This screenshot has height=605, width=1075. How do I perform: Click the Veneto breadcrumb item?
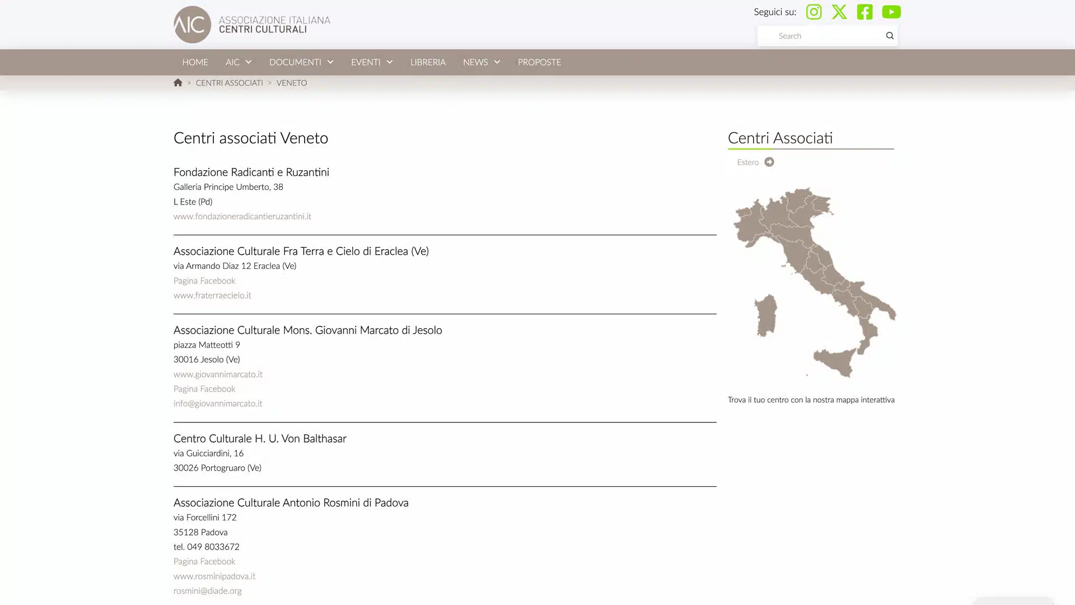tap(292, 83)
